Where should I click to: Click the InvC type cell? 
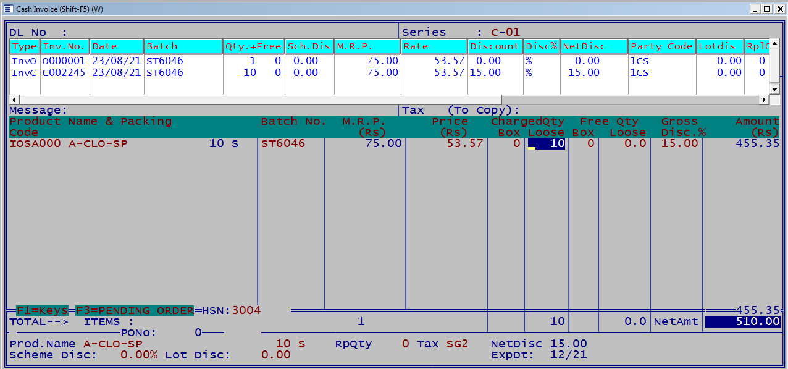(x=25, y=72)
